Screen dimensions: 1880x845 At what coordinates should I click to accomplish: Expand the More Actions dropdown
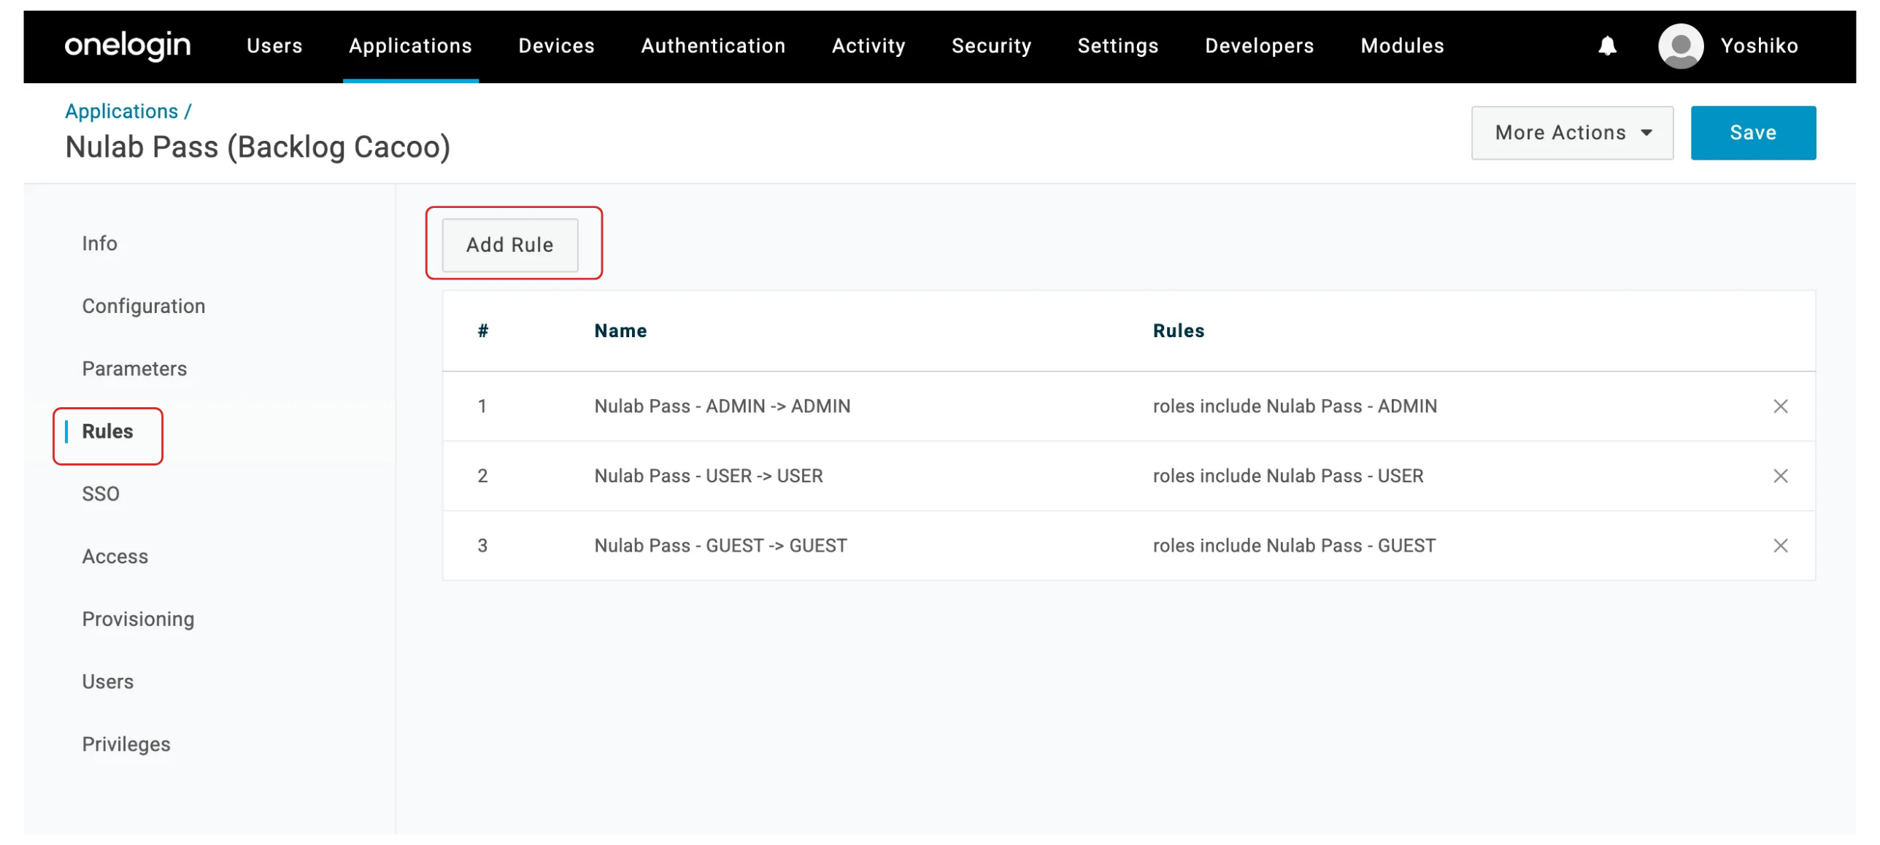[x=1571, y=133]
